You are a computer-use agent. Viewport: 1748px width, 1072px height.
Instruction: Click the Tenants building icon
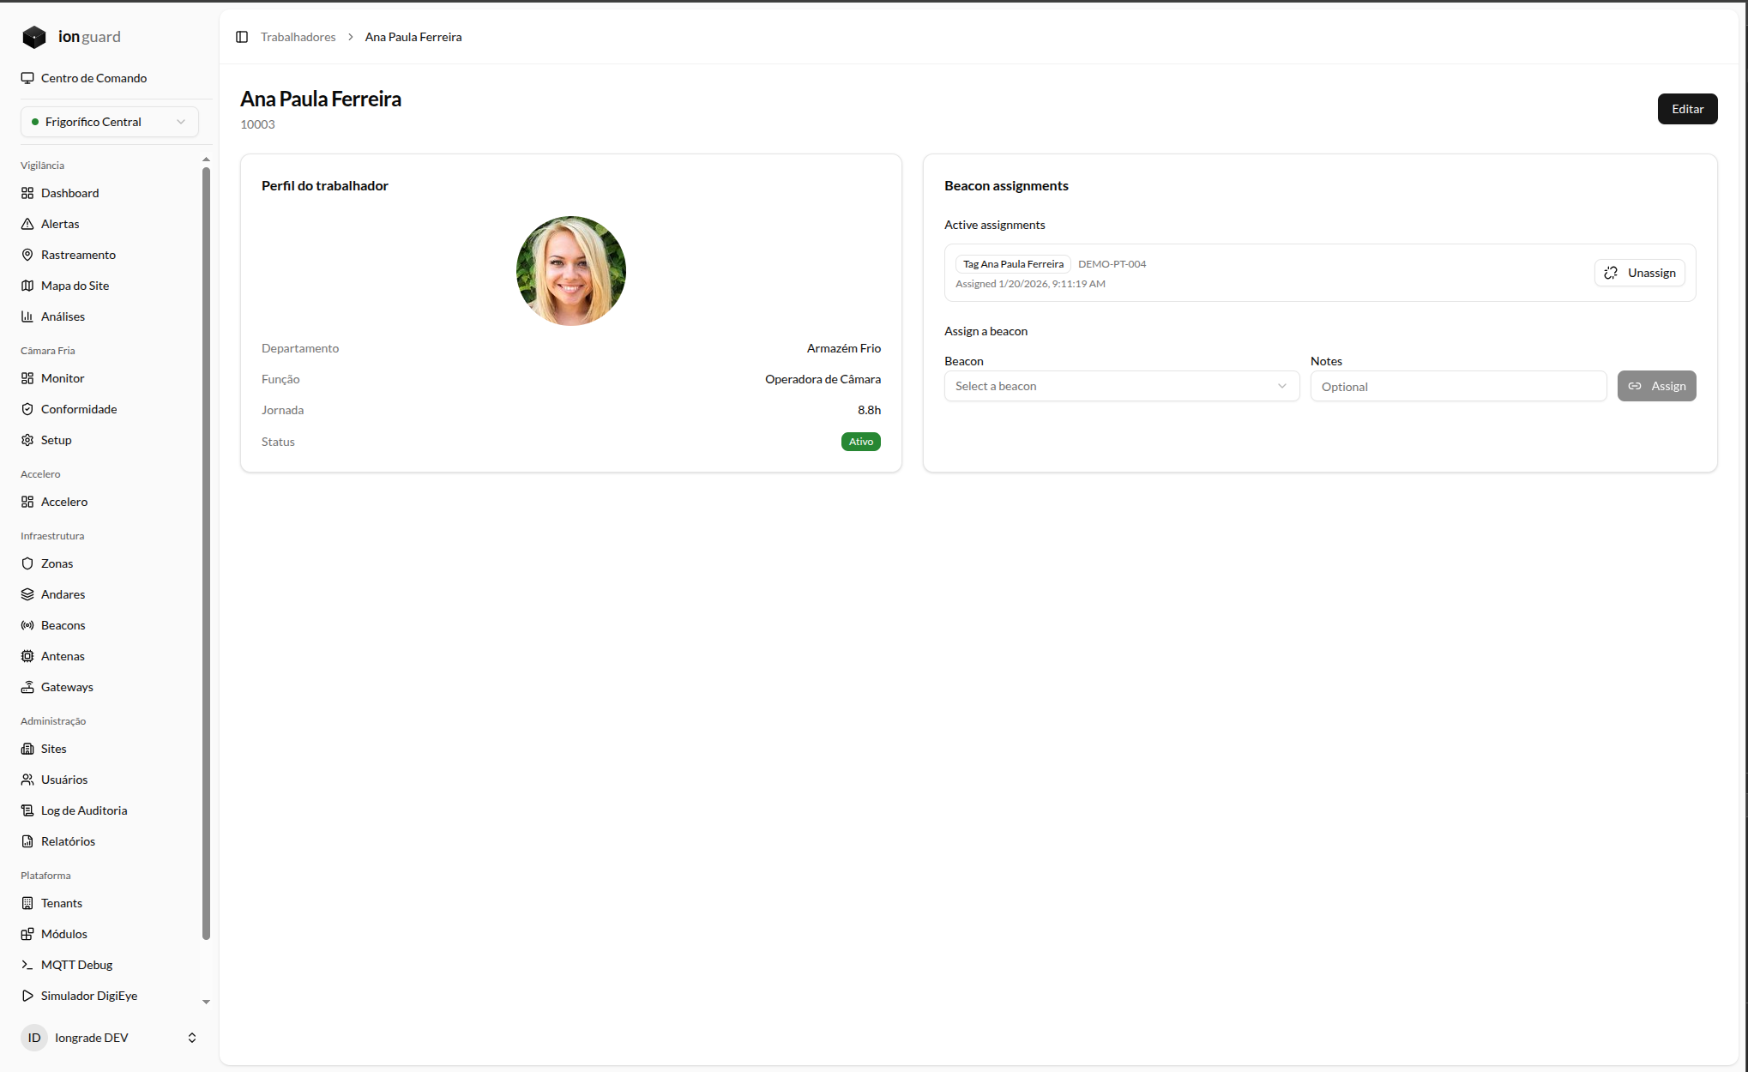pyautogui.click(x=27, y=903)
